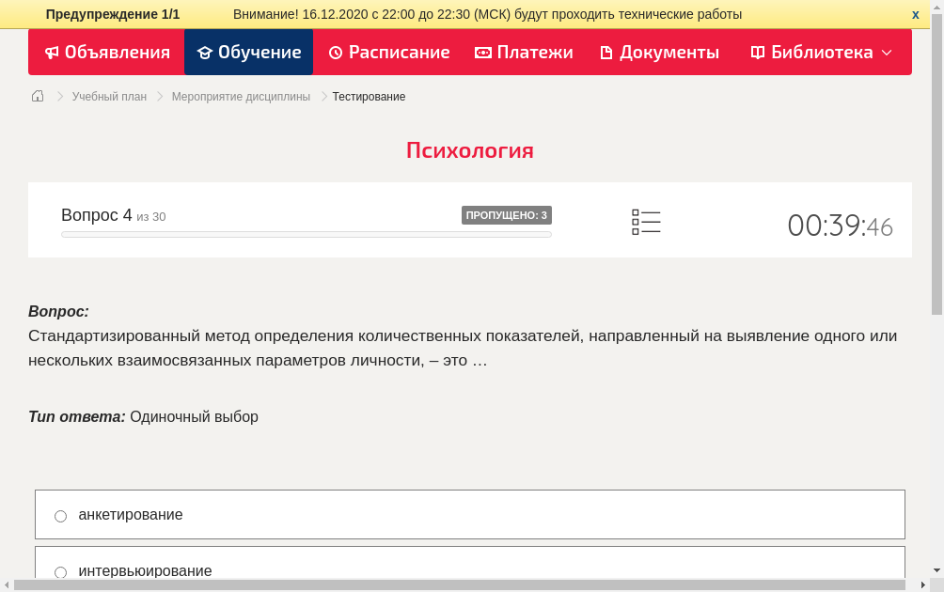
Task: Click the question progress bar
Action: [x=306, y=234]
